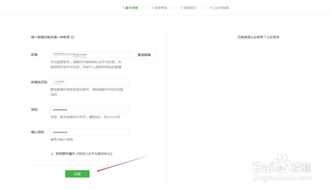Screen dimensions: 330x189
Task: Focus the 邮箱验证码 verification code field
Action: click(x=90, y=82)
